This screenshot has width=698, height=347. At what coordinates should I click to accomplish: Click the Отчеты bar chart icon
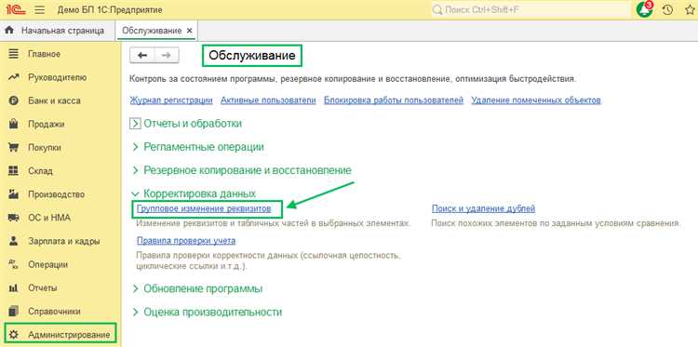[x=14, y=287]
